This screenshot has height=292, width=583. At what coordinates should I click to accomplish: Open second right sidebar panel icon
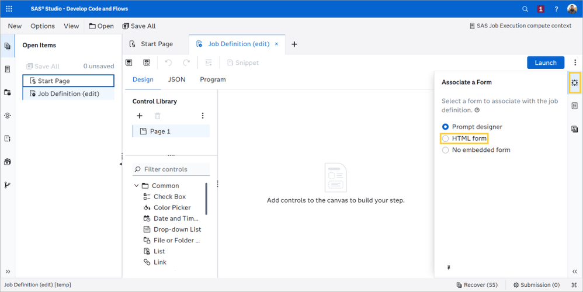tap(575, 106)
